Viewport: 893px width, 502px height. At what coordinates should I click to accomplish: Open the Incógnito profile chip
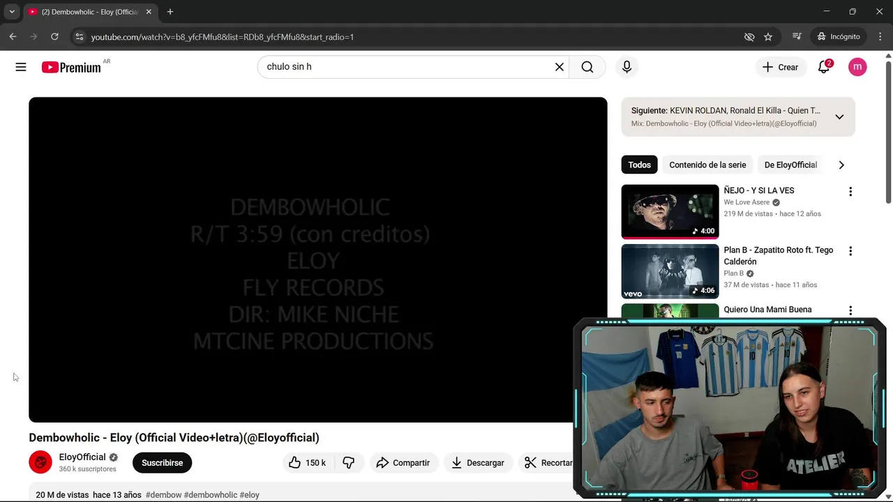839,36
